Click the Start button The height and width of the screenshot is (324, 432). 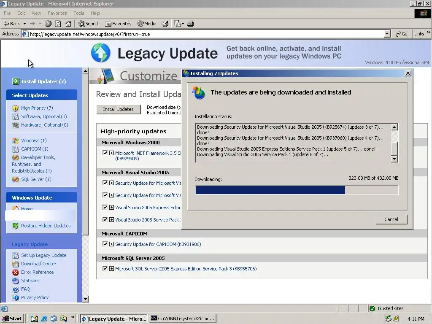(13, 319)
